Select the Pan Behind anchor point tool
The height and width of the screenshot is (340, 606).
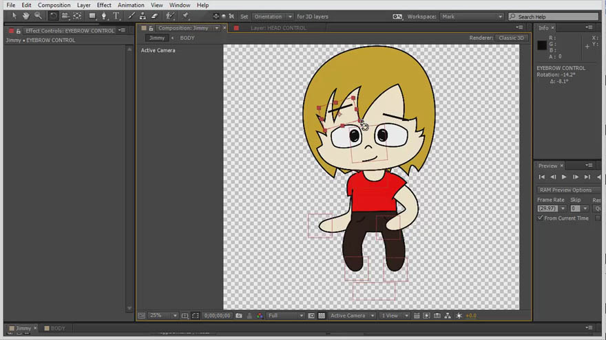(x=77, y=16)
